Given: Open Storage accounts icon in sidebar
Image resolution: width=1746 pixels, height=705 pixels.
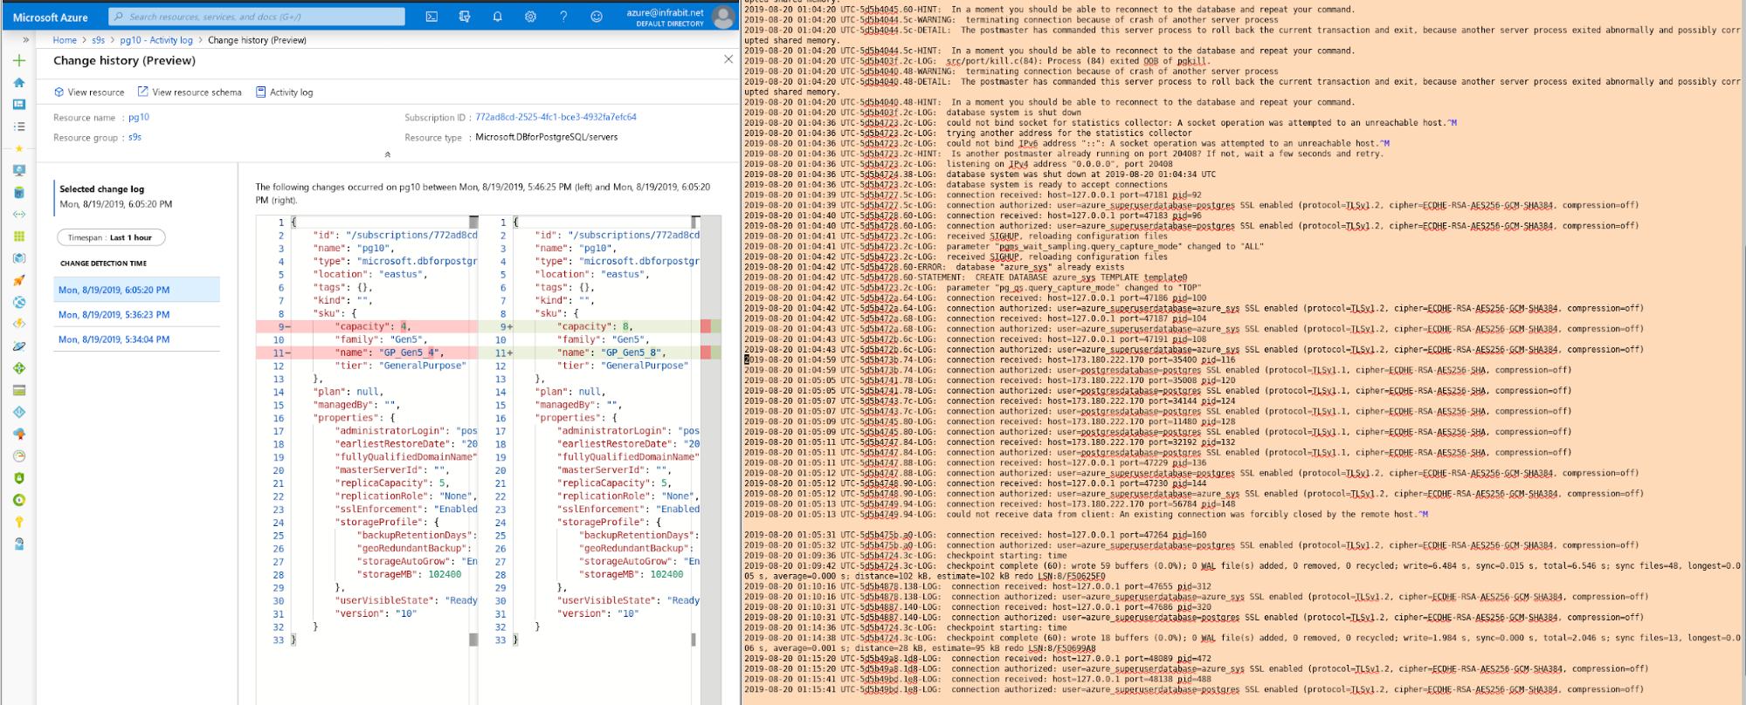Looking at the screenshot, I should coord(19,390).
